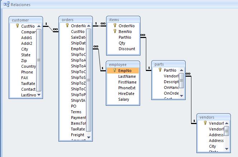238x157 pixels.
Task: Click the parts table's scroll down arrow
Action: pyautogui.click(x=181, y=96)
